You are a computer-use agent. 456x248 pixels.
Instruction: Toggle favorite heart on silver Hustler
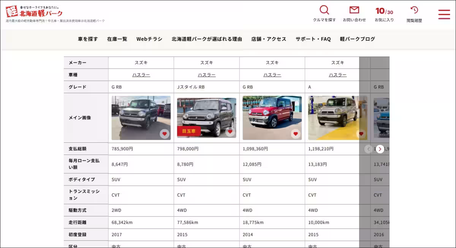[x=361, y=133]
